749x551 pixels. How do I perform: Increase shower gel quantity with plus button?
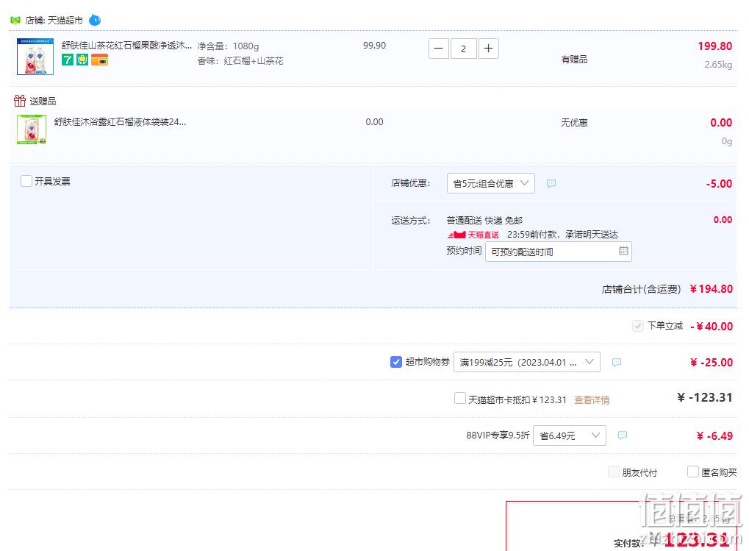tap(488, 49)
